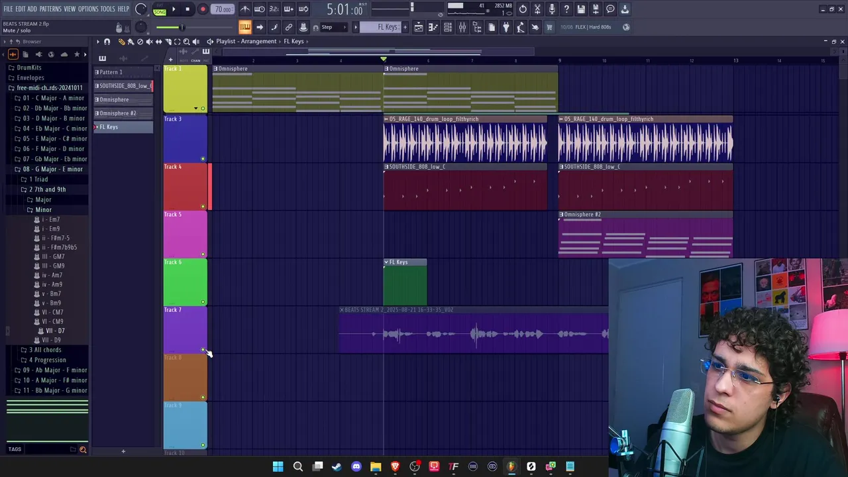This screenshot has width=848, height=477.
Task: Toggle mute LED on Track 5
Action: pos(203,254)
